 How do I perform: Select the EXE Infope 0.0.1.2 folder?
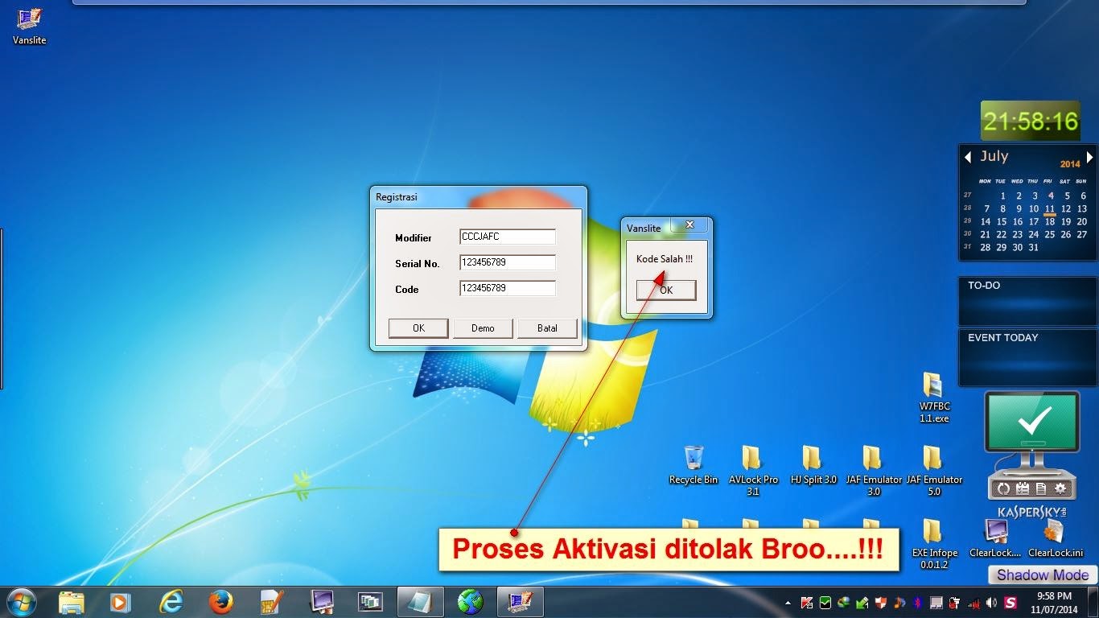934,543
